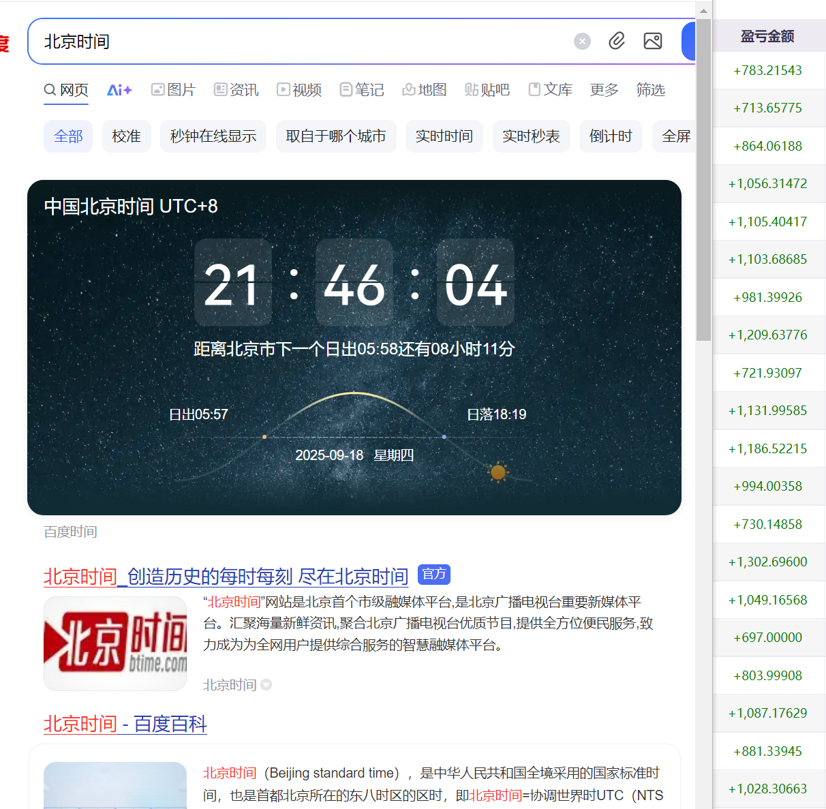The width and height of the screenshot is (826, 809).
Task: Open the 筛选 filter options
Action: 650,90
